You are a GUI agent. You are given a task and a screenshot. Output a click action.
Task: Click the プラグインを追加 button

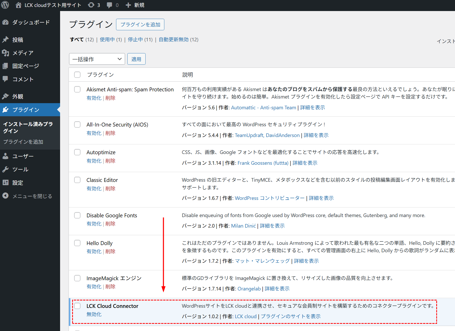point(140,24)
